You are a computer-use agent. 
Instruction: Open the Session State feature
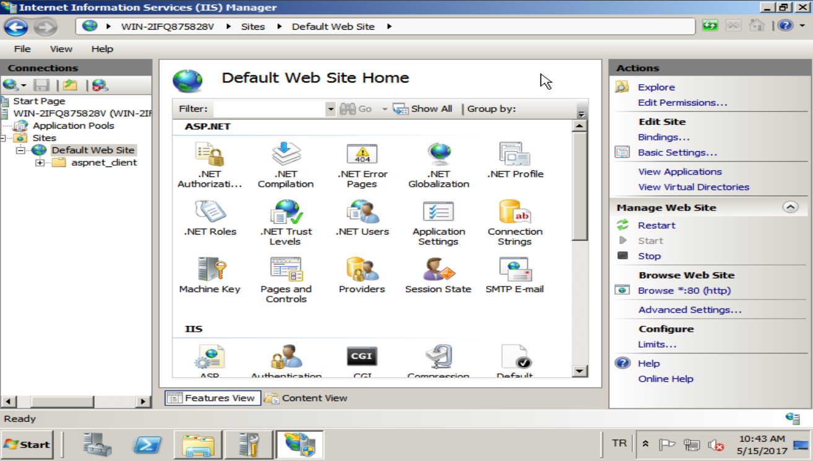pos(438,275)
